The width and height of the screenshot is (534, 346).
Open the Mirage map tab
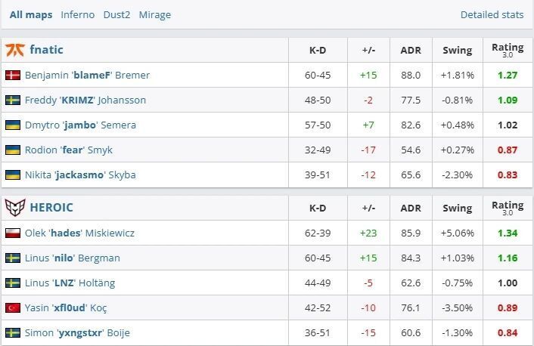155,14
